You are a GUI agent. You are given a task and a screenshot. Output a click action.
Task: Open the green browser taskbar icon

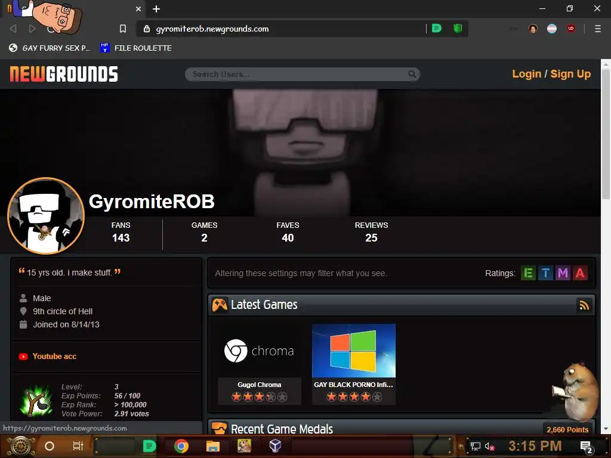pyautogui.click(x=149, y=446)
